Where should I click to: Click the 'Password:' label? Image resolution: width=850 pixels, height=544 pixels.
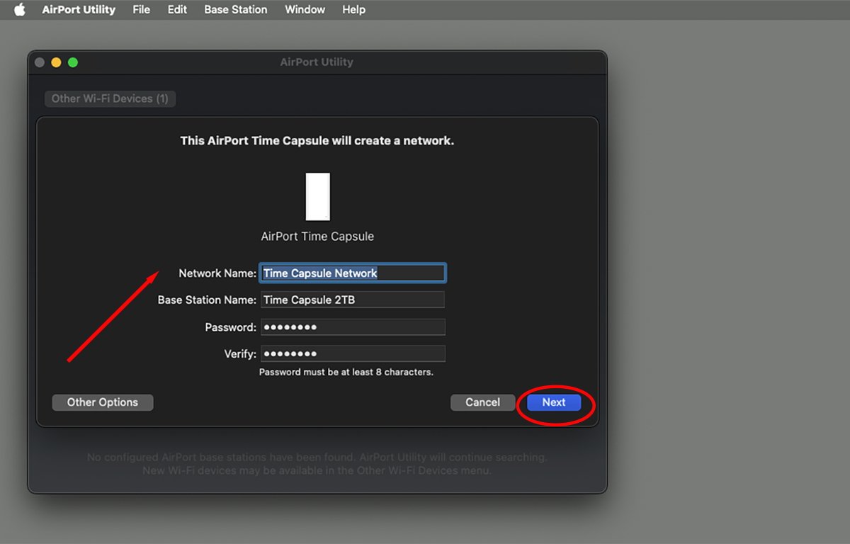[x=230, y=327]
